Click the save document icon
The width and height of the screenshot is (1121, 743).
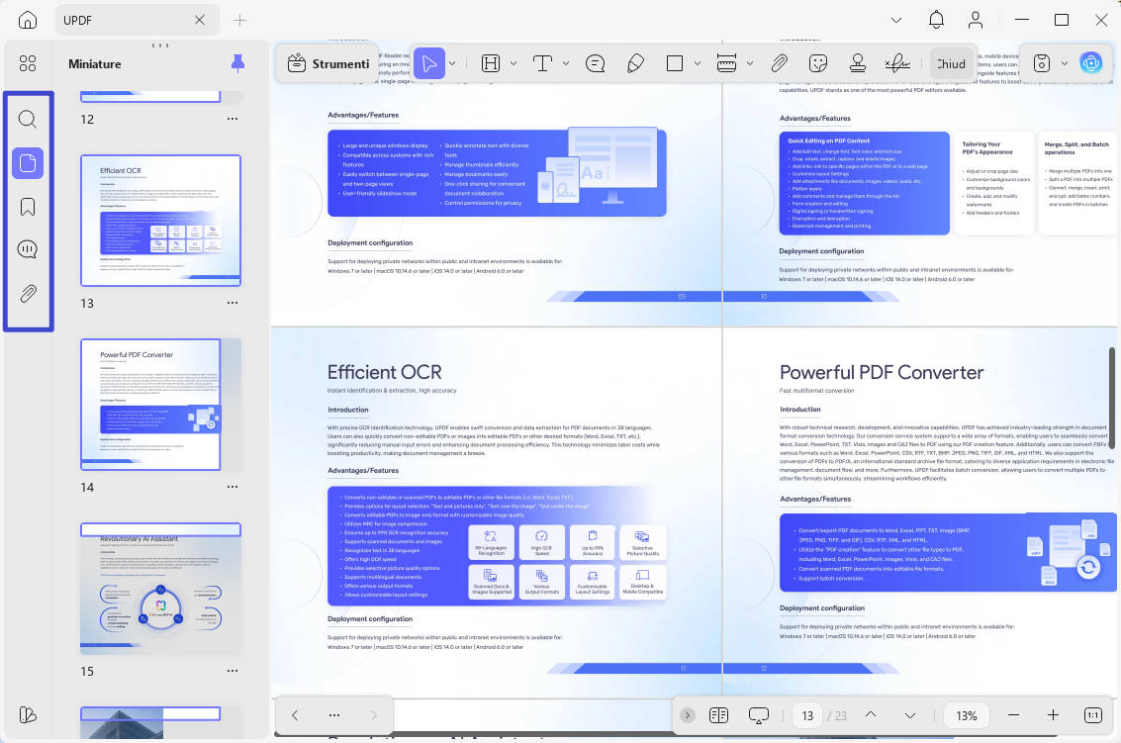pyautogui.click(x=1042, y=63)
